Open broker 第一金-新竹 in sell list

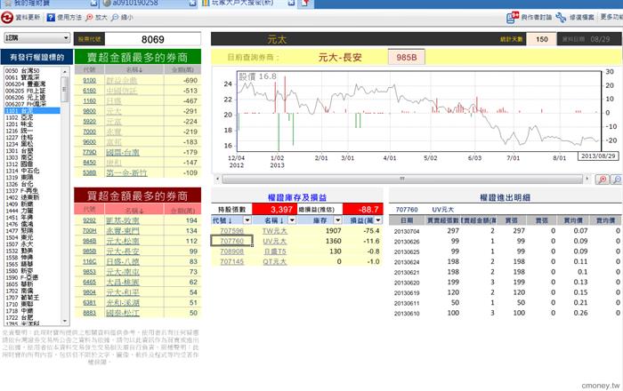(126, 173)
